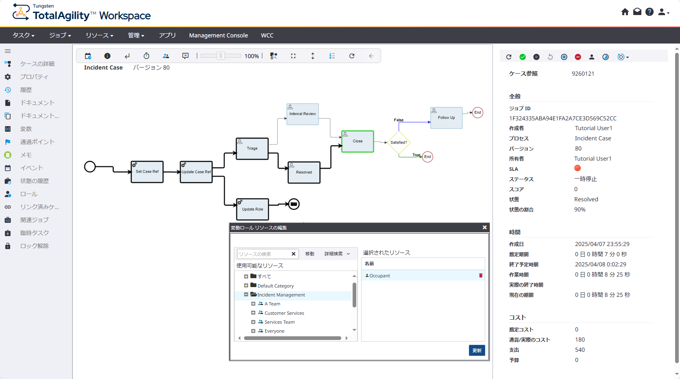
Task: Click the info circle icon in diagram toolbar
Action: [107, 56]
